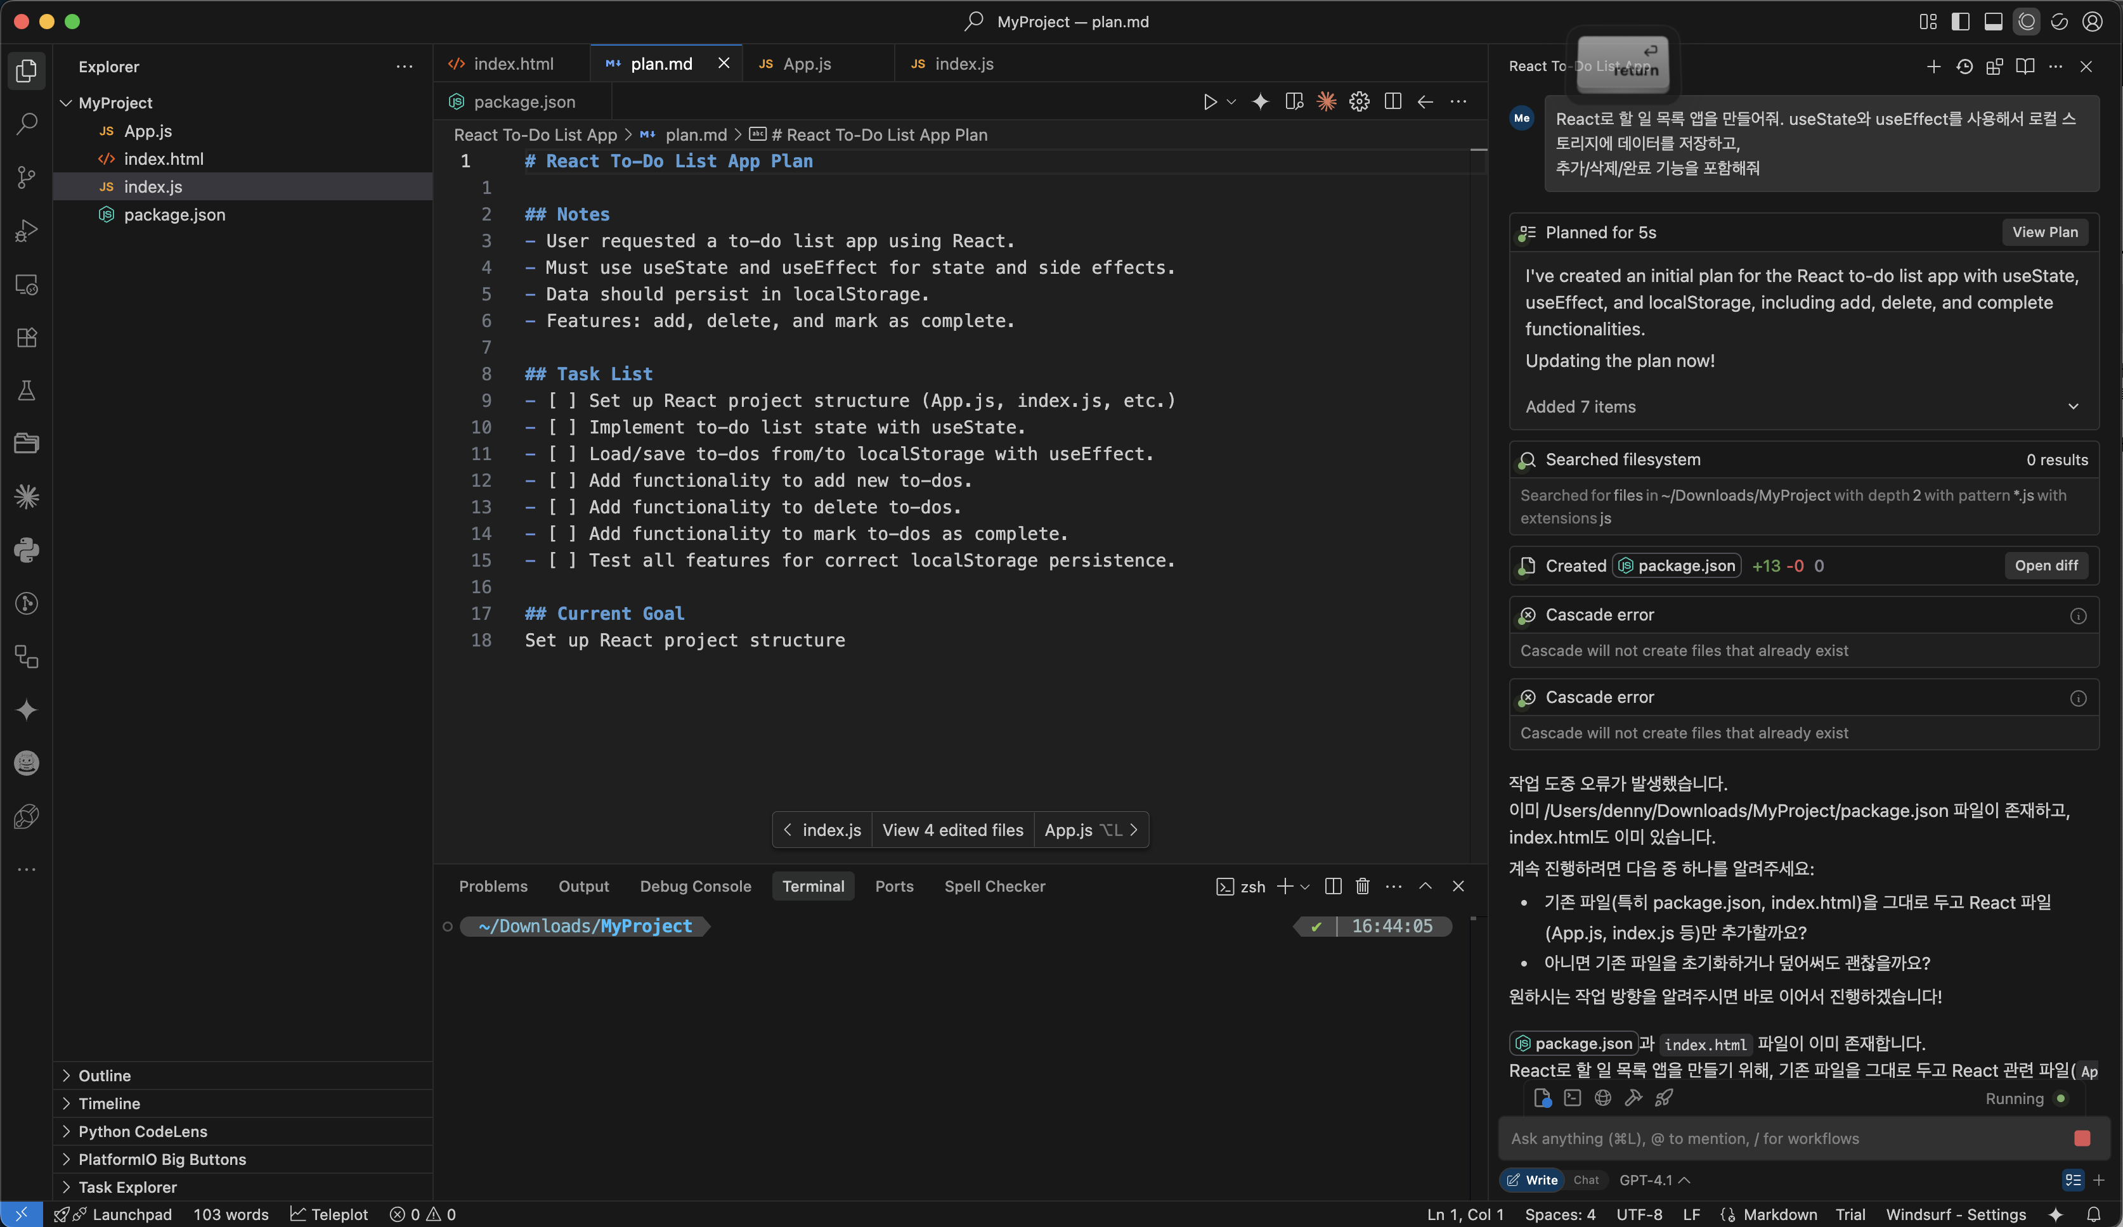
Task: Switch Cascade to Chat mode
Action: (1585, 1180)
